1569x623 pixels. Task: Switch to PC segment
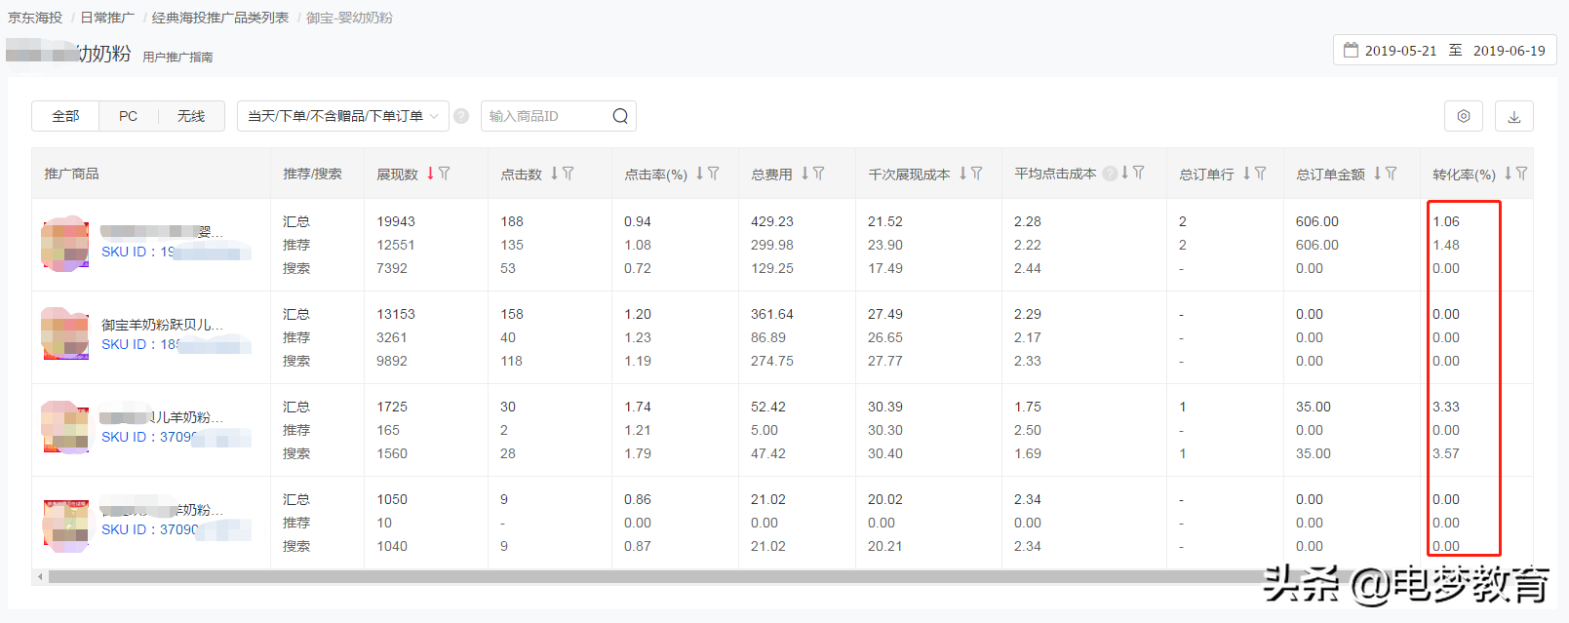(x=128, y=116)
